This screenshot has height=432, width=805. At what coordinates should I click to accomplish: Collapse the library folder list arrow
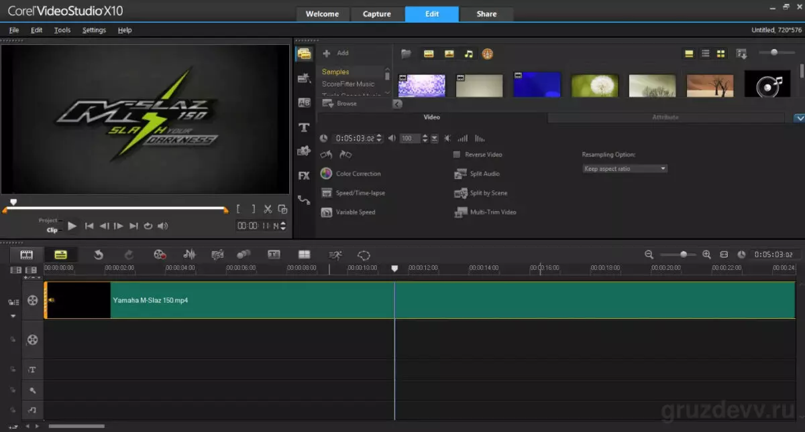click(x=397, y=104)
